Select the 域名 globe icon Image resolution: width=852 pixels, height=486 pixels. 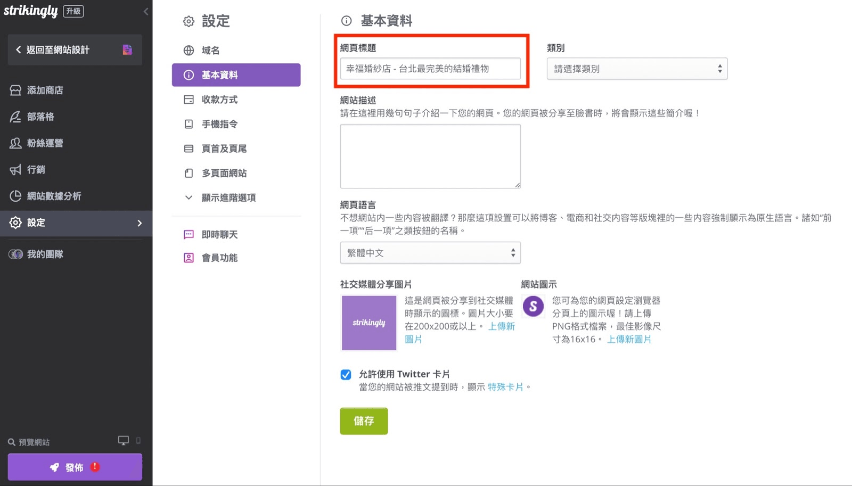click(x=189, y=50)
